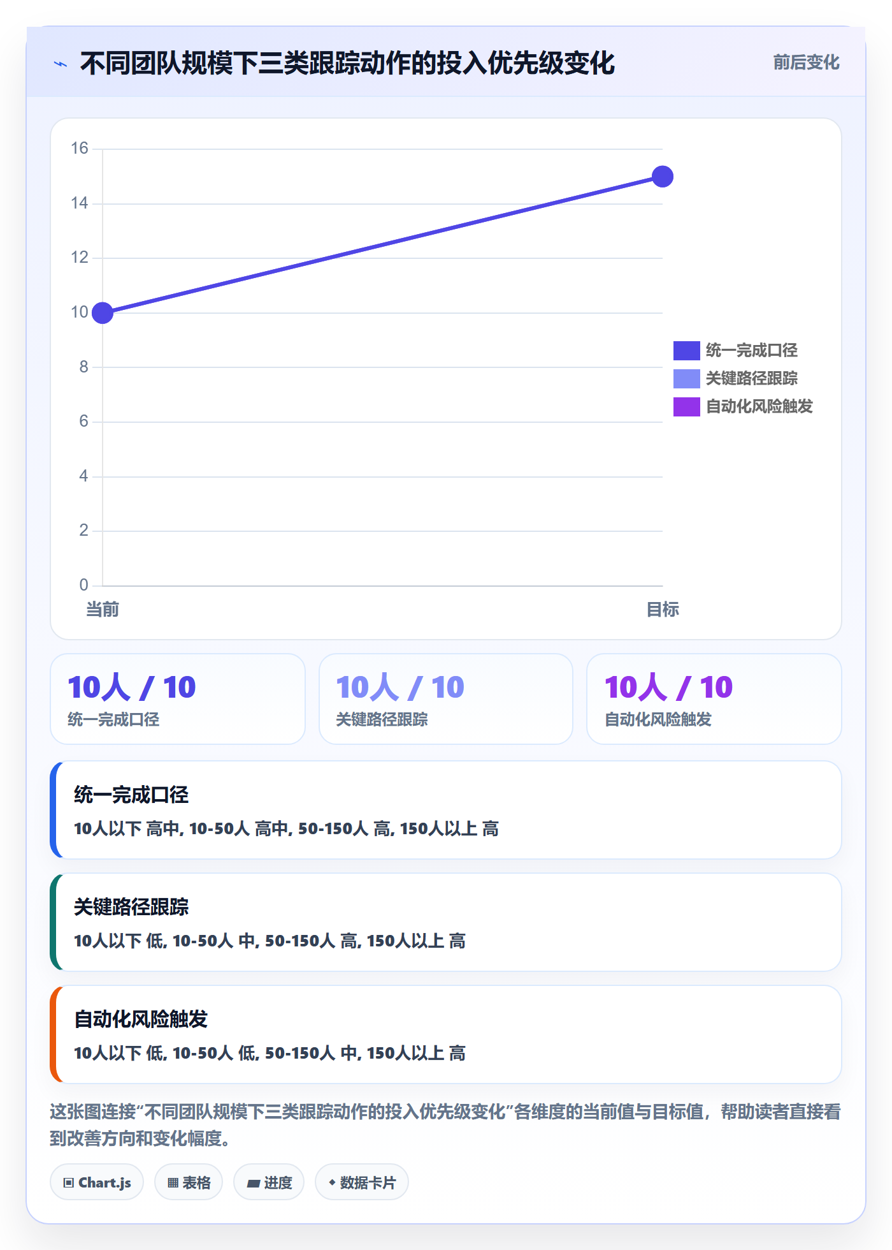Open the 统一完成口径 stat card
892x1250 pixels.
178,699
